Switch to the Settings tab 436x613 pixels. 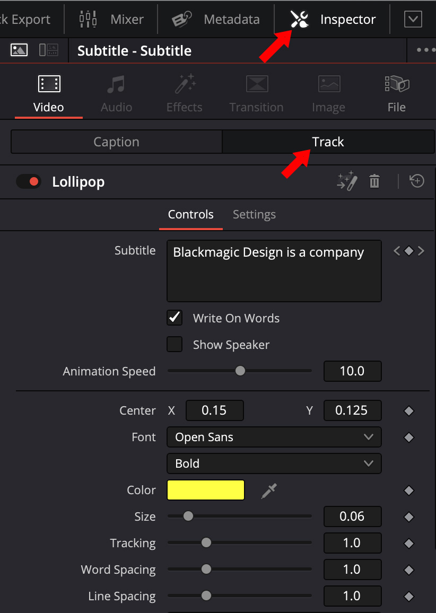coord(254,215)
